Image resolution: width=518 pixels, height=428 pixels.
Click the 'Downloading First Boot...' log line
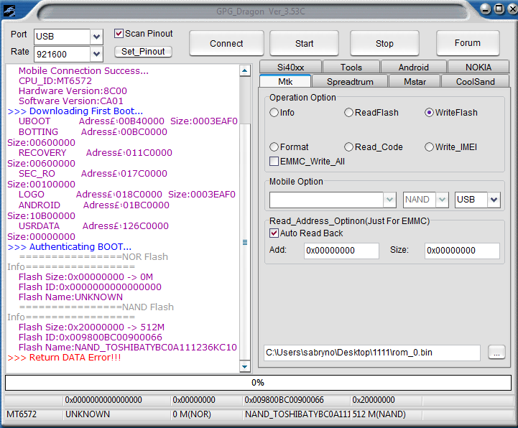75,111
